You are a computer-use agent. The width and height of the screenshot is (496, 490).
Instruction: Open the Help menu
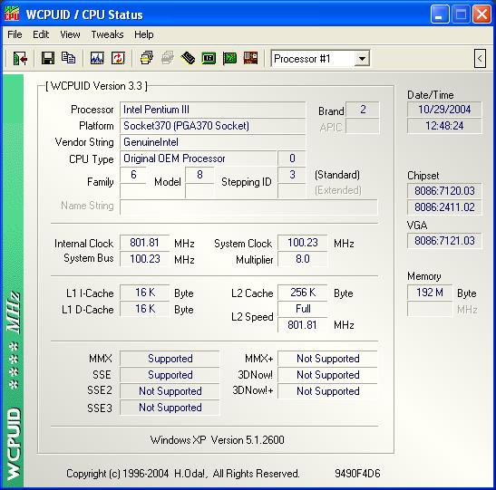[x=144, y=34]
